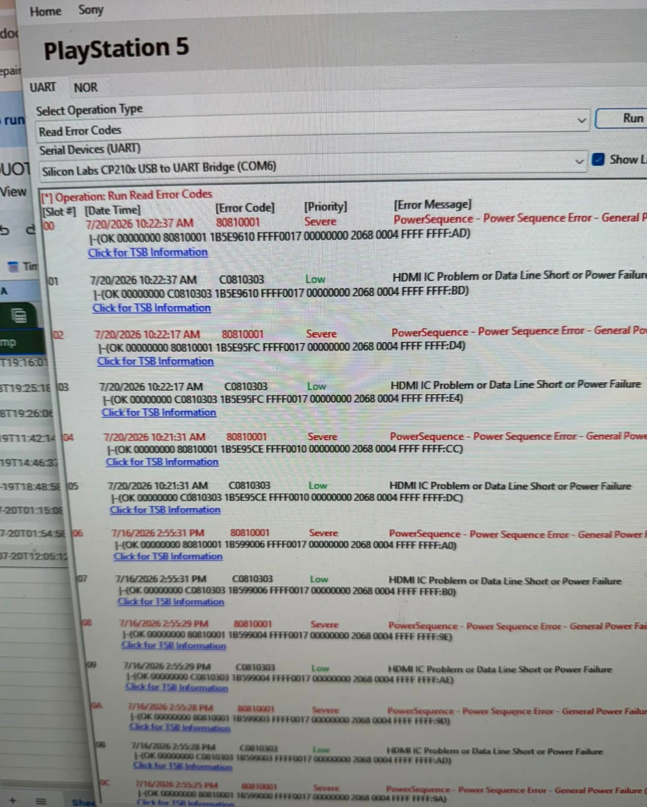Open TSB Information link for slot 00
The image size is (647, 807).
tap(148, 252)
